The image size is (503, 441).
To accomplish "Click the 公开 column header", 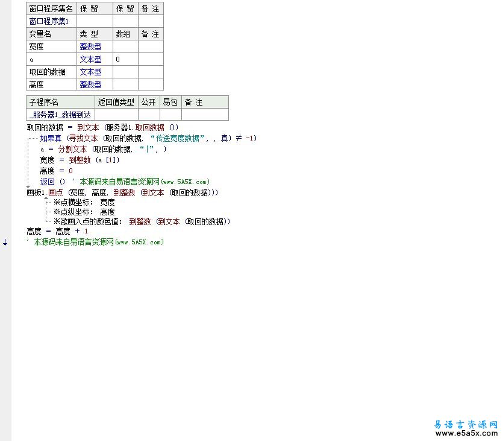I will tap(149, 102).
